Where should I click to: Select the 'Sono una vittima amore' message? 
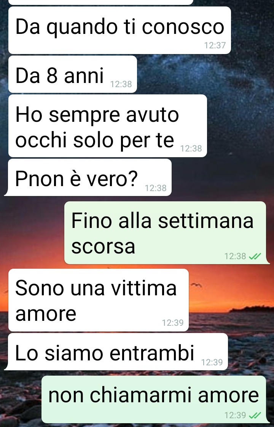pos(98,300)
